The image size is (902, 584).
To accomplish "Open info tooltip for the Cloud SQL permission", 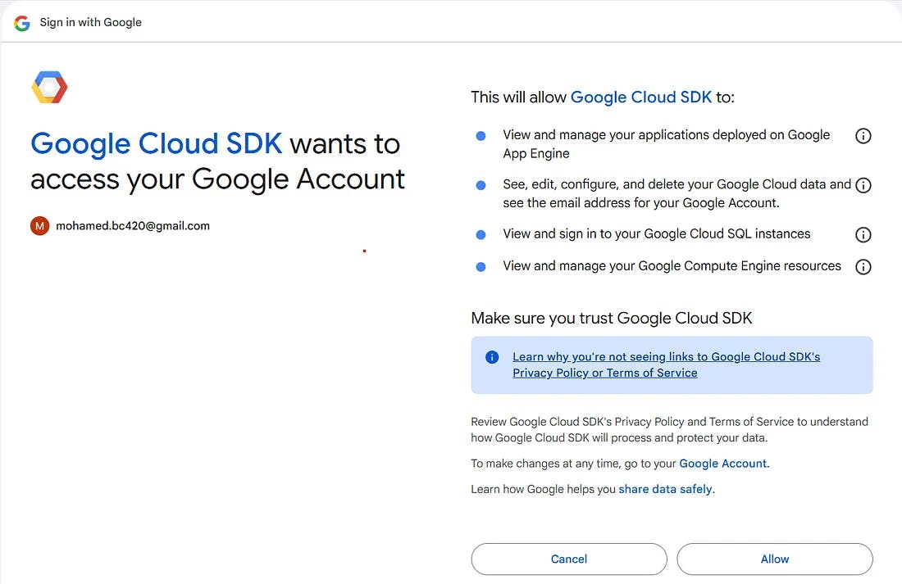I will (863, 235).
